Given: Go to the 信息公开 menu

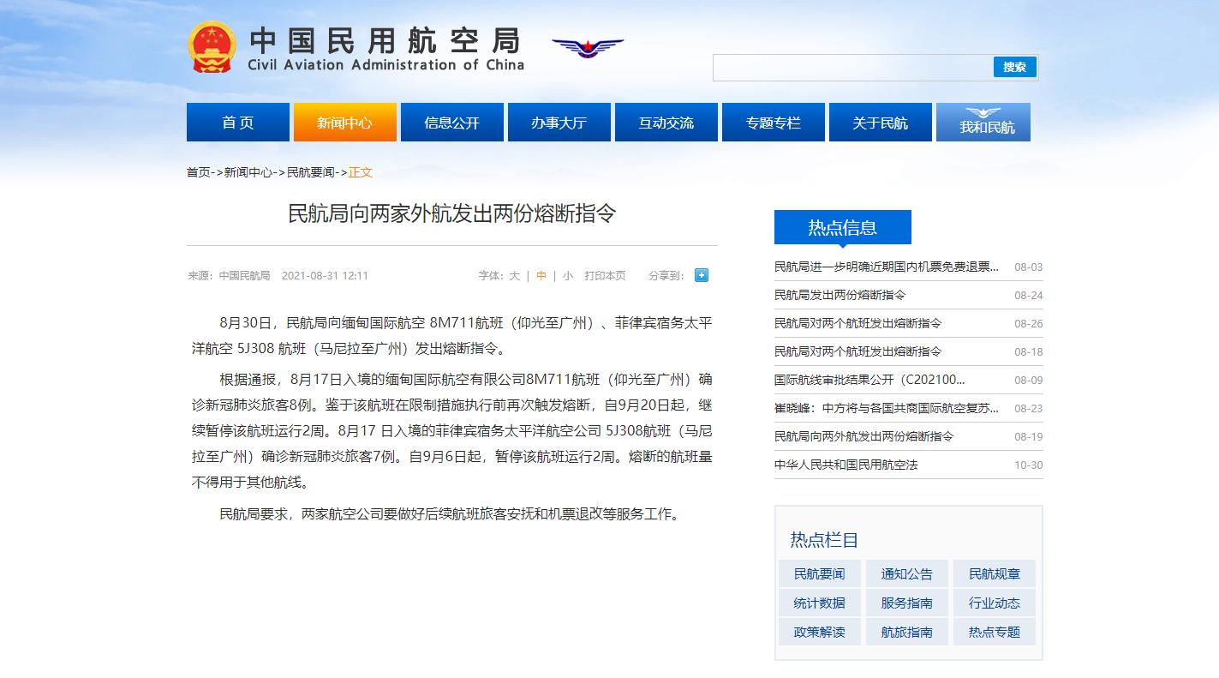Looking at the screenshot, I should [451, 123].
